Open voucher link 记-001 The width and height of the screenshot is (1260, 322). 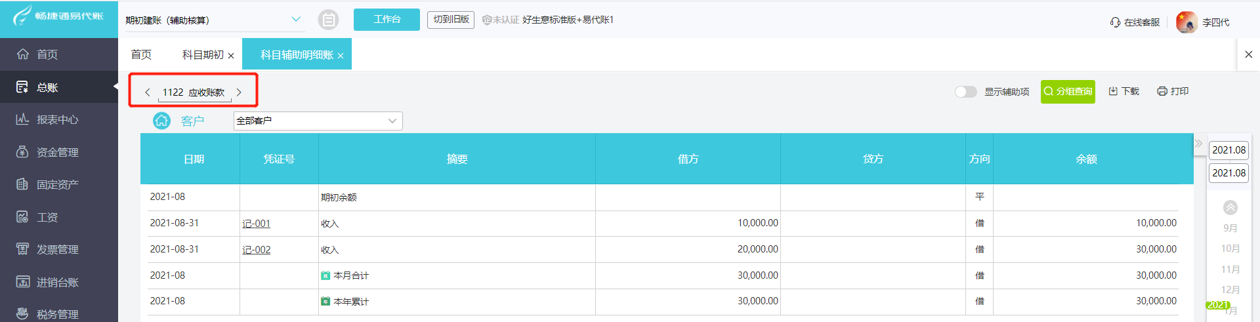coord(256,224)
